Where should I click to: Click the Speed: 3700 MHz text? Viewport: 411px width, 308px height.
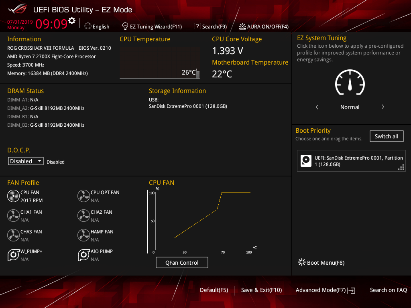pyautogui.click(x=26, y=65)
